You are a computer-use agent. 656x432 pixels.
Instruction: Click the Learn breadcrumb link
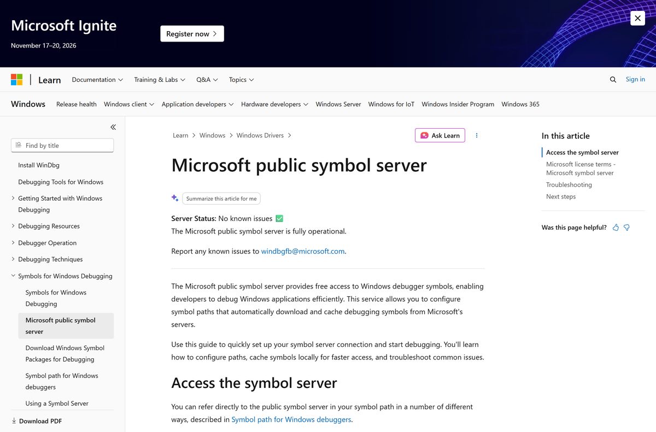pos(180,135)
